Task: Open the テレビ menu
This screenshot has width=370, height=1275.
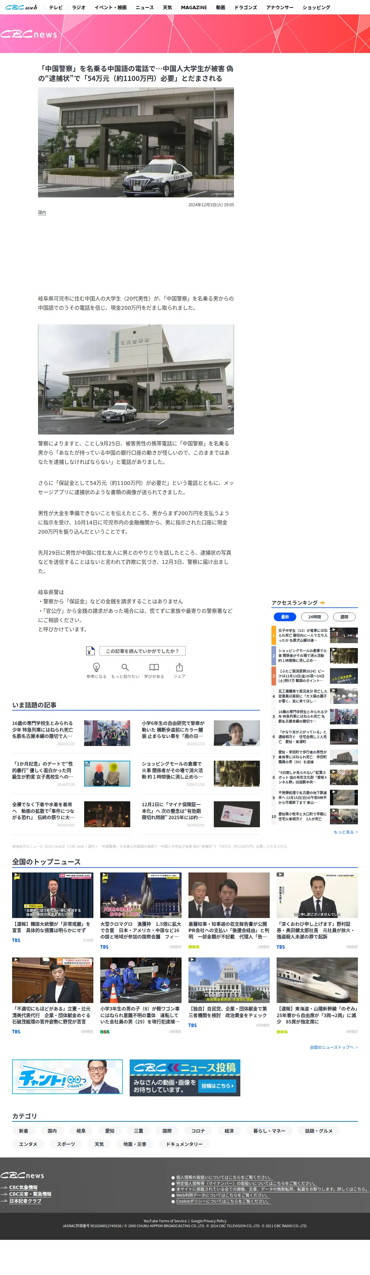Action: pyautogui.click(x=56, y=7)
